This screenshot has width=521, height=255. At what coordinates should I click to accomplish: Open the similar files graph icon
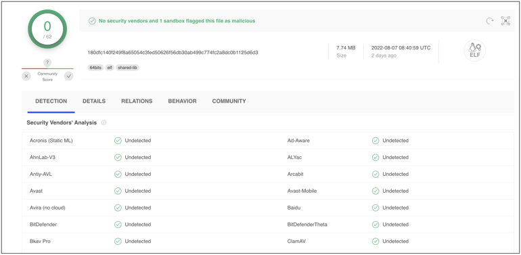(x=505, y=21)
